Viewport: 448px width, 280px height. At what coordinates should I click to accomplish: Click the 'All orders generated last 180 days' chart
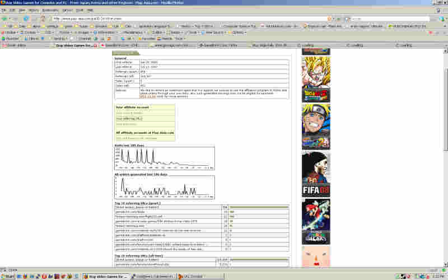tap(165, 188)
